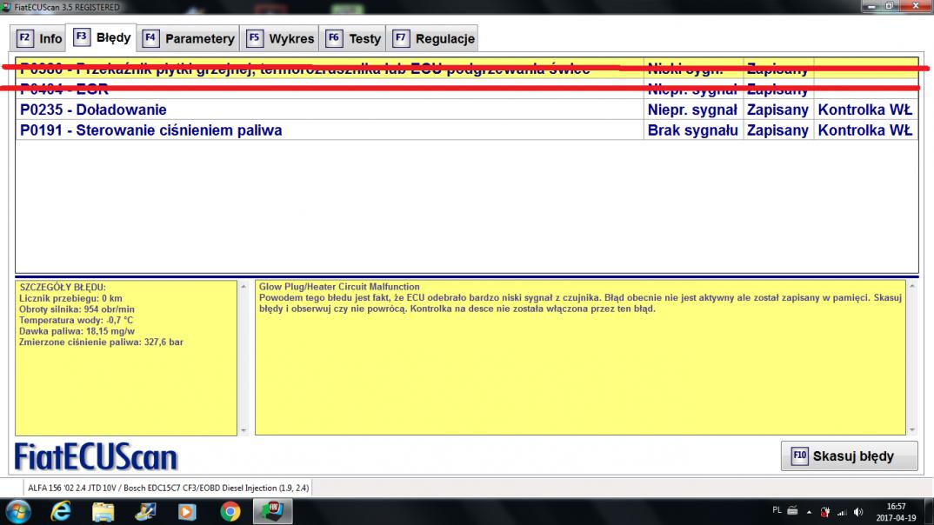The image size is (934, 525).
Task: Click the FiatECUScan taskbar icon
Action: pyautogui.click(x=273, y=511)
